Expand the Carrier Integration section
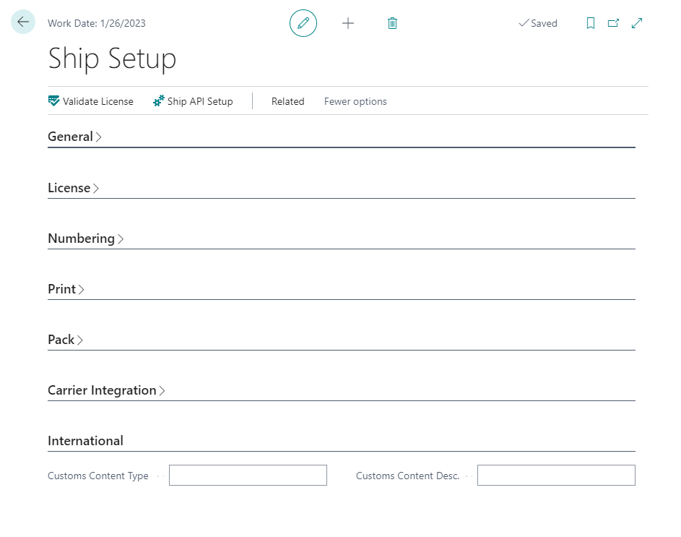 (x=106, y=390)
